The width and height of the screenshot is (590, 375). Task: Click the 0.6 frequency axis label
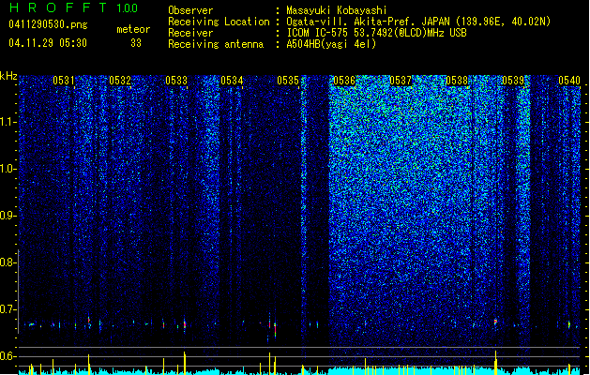click(8, 356)
